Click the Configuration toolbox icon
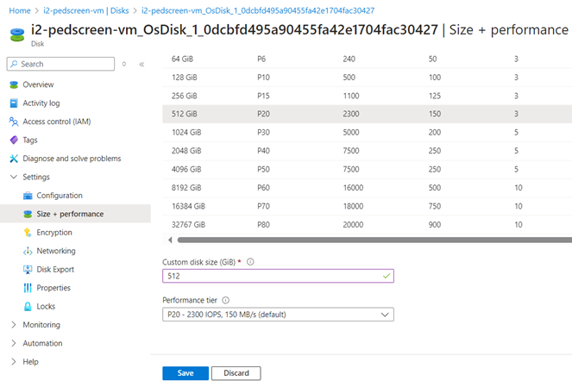Image resolution: width=572 pixels, height=387 pixels. (x=28, y=196)
